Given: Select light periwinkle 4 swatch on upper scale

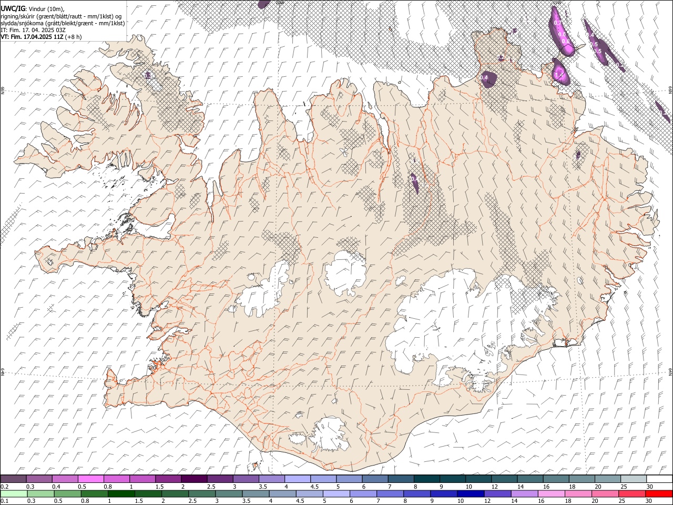Looking at the screenshot, I should click(x=298, y=479).
